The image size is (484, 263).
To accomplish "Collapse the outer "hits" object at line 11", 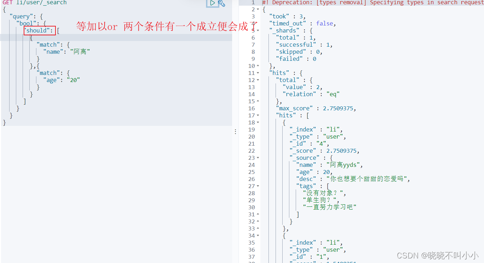I will (258, 73).
